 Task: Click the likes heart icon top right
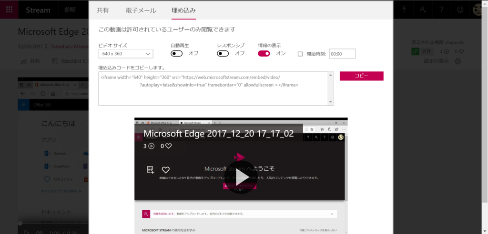[461, 51]
